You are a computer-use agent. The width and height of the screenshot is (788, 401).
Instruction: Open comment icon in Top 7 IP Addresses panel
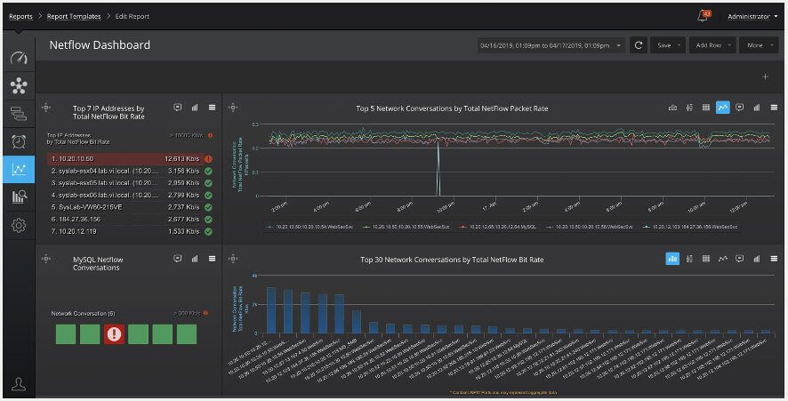(177, 107)
